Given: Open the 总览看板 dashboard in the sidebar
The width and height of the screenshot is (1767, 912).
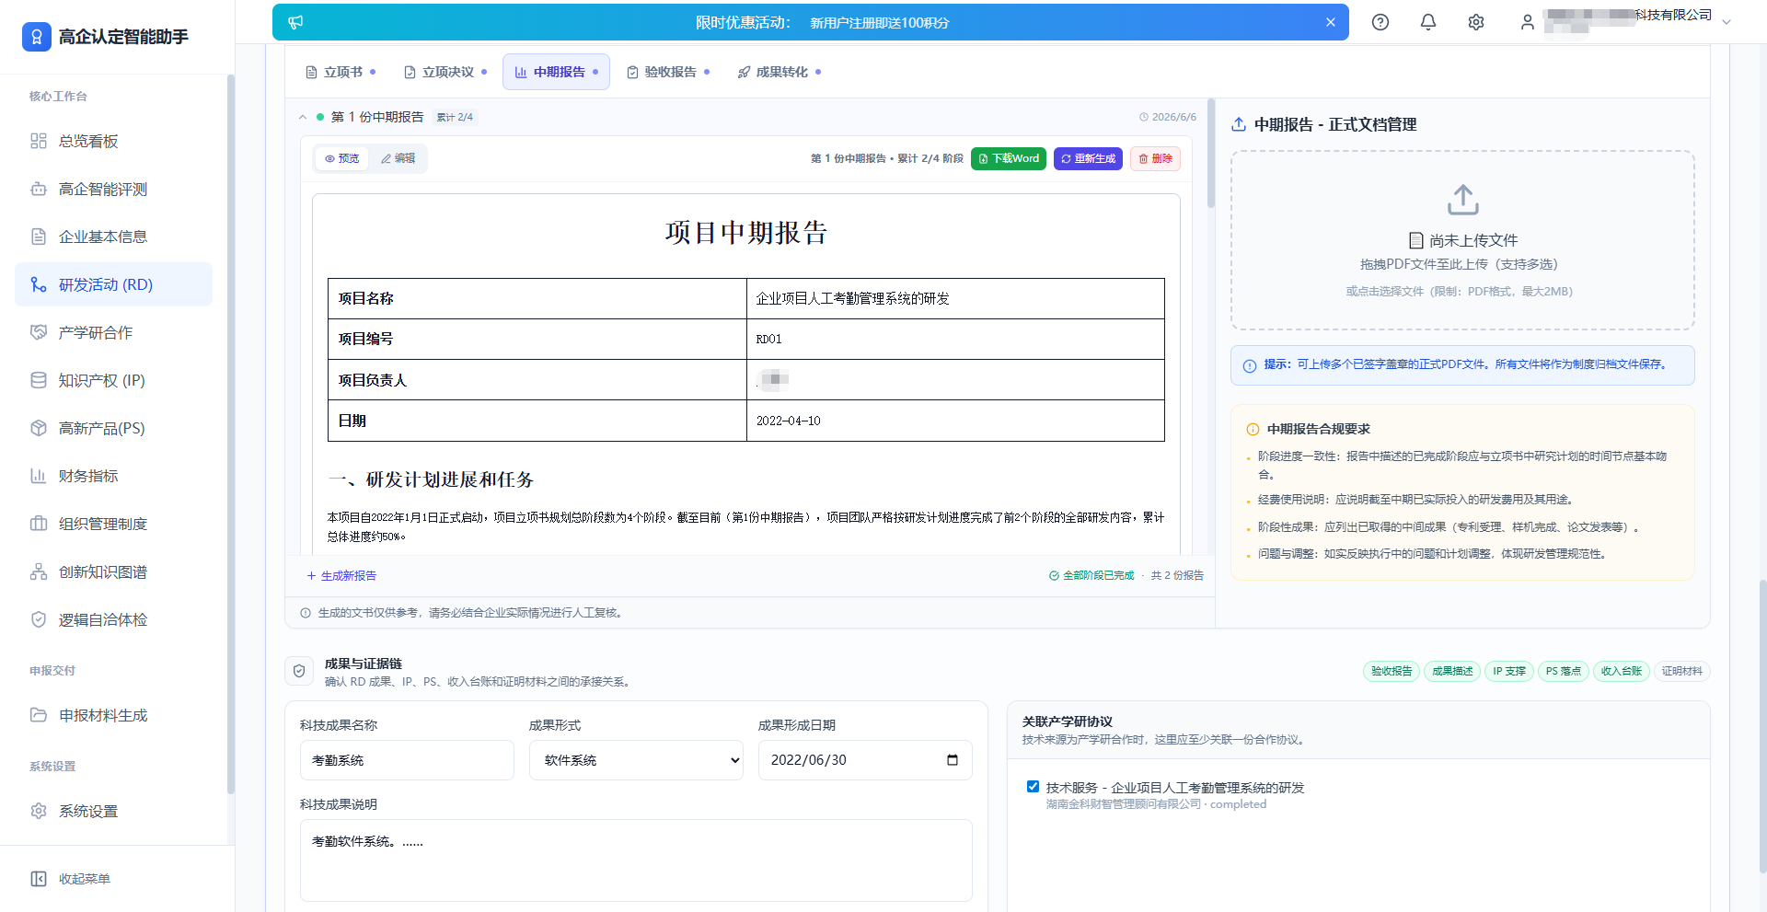Looking at the screenshot, I should pos(113,141).
